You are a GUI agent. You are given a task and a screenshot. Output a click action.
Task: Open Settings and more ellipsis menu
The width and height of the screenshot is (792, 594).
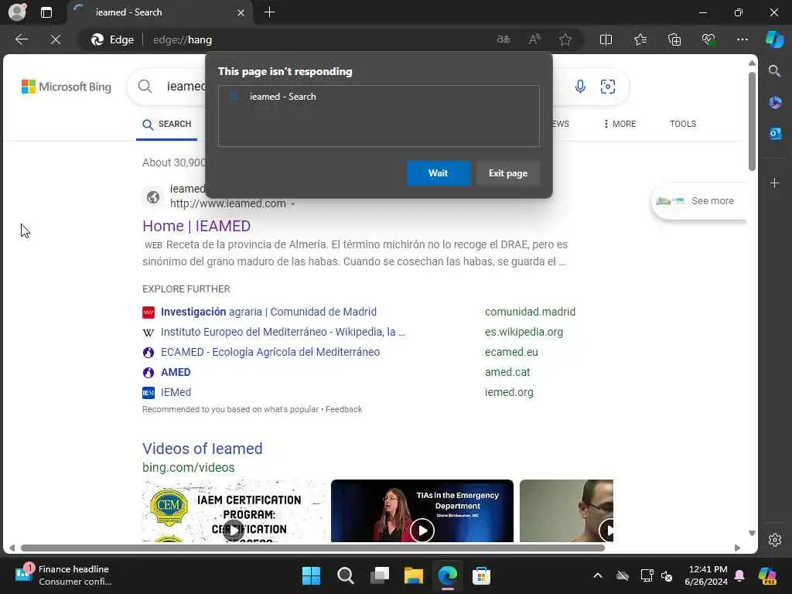(x=742, y=39)
